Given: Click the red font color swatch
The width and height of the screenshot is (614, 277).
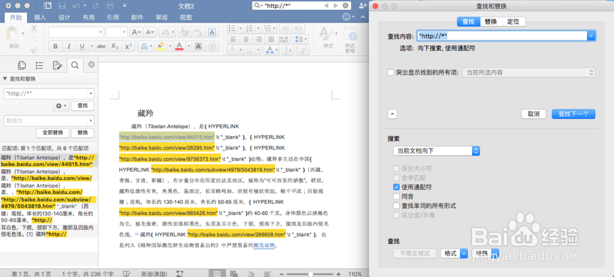Looking at the screenshot, I should tap(180, 46).
